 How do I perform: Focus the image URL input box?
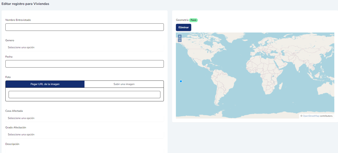[x=84, y=95]
